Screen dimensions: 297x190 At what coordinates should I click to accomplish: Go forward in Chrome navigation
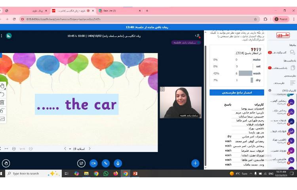pos(7,19)
